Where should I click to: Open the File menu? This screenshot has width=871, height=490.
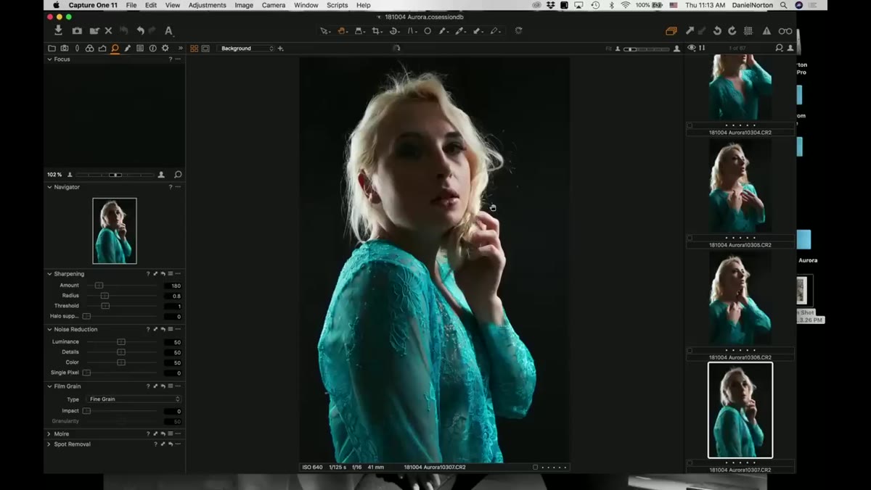[131, 5]
